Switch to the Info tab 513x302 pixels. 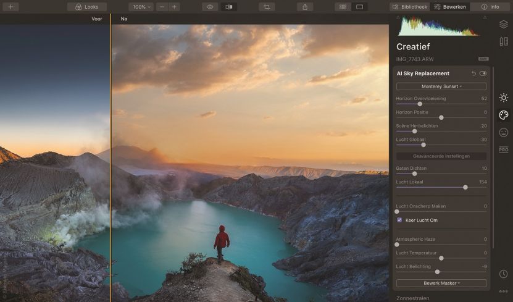point(491,7)
